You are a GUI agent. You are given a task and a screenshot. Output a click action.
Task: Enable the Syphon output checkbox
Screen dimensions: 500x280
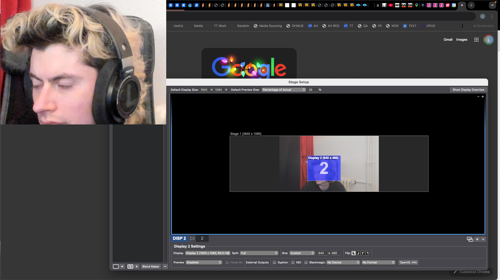pos(274,262)
